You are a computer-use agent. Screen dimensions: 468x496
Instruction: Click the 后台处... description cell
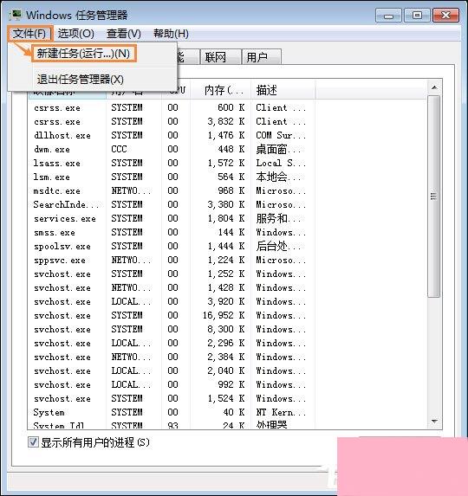pos(278,246)
